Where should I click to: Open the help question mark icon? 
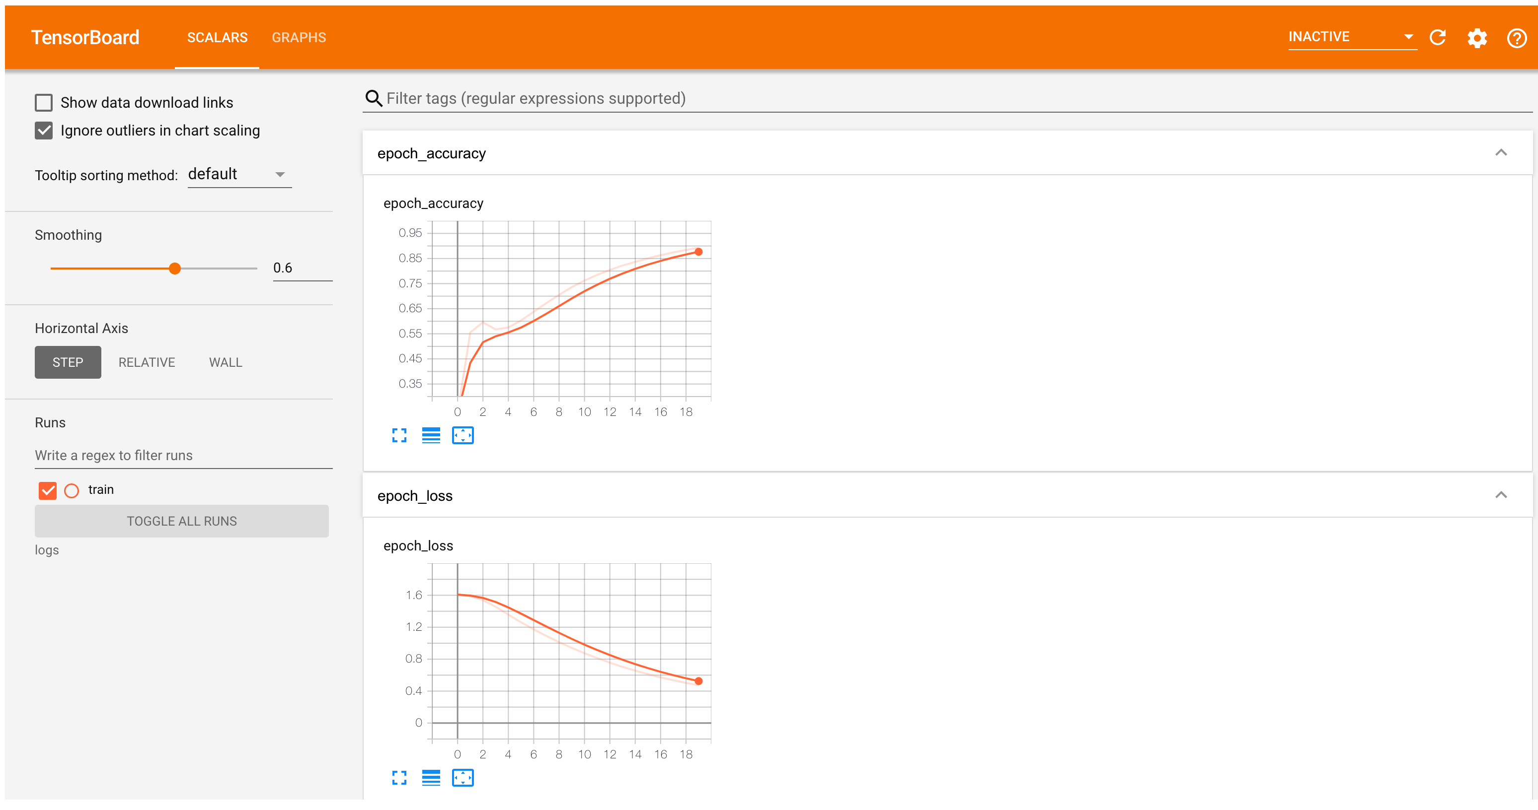point(1516,38)
